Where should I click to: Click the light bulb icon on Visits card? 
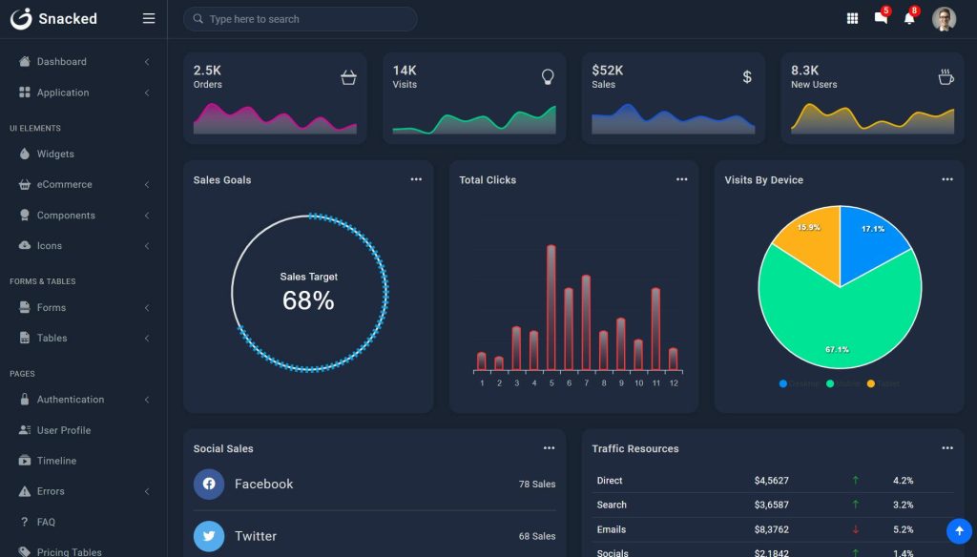548,76
